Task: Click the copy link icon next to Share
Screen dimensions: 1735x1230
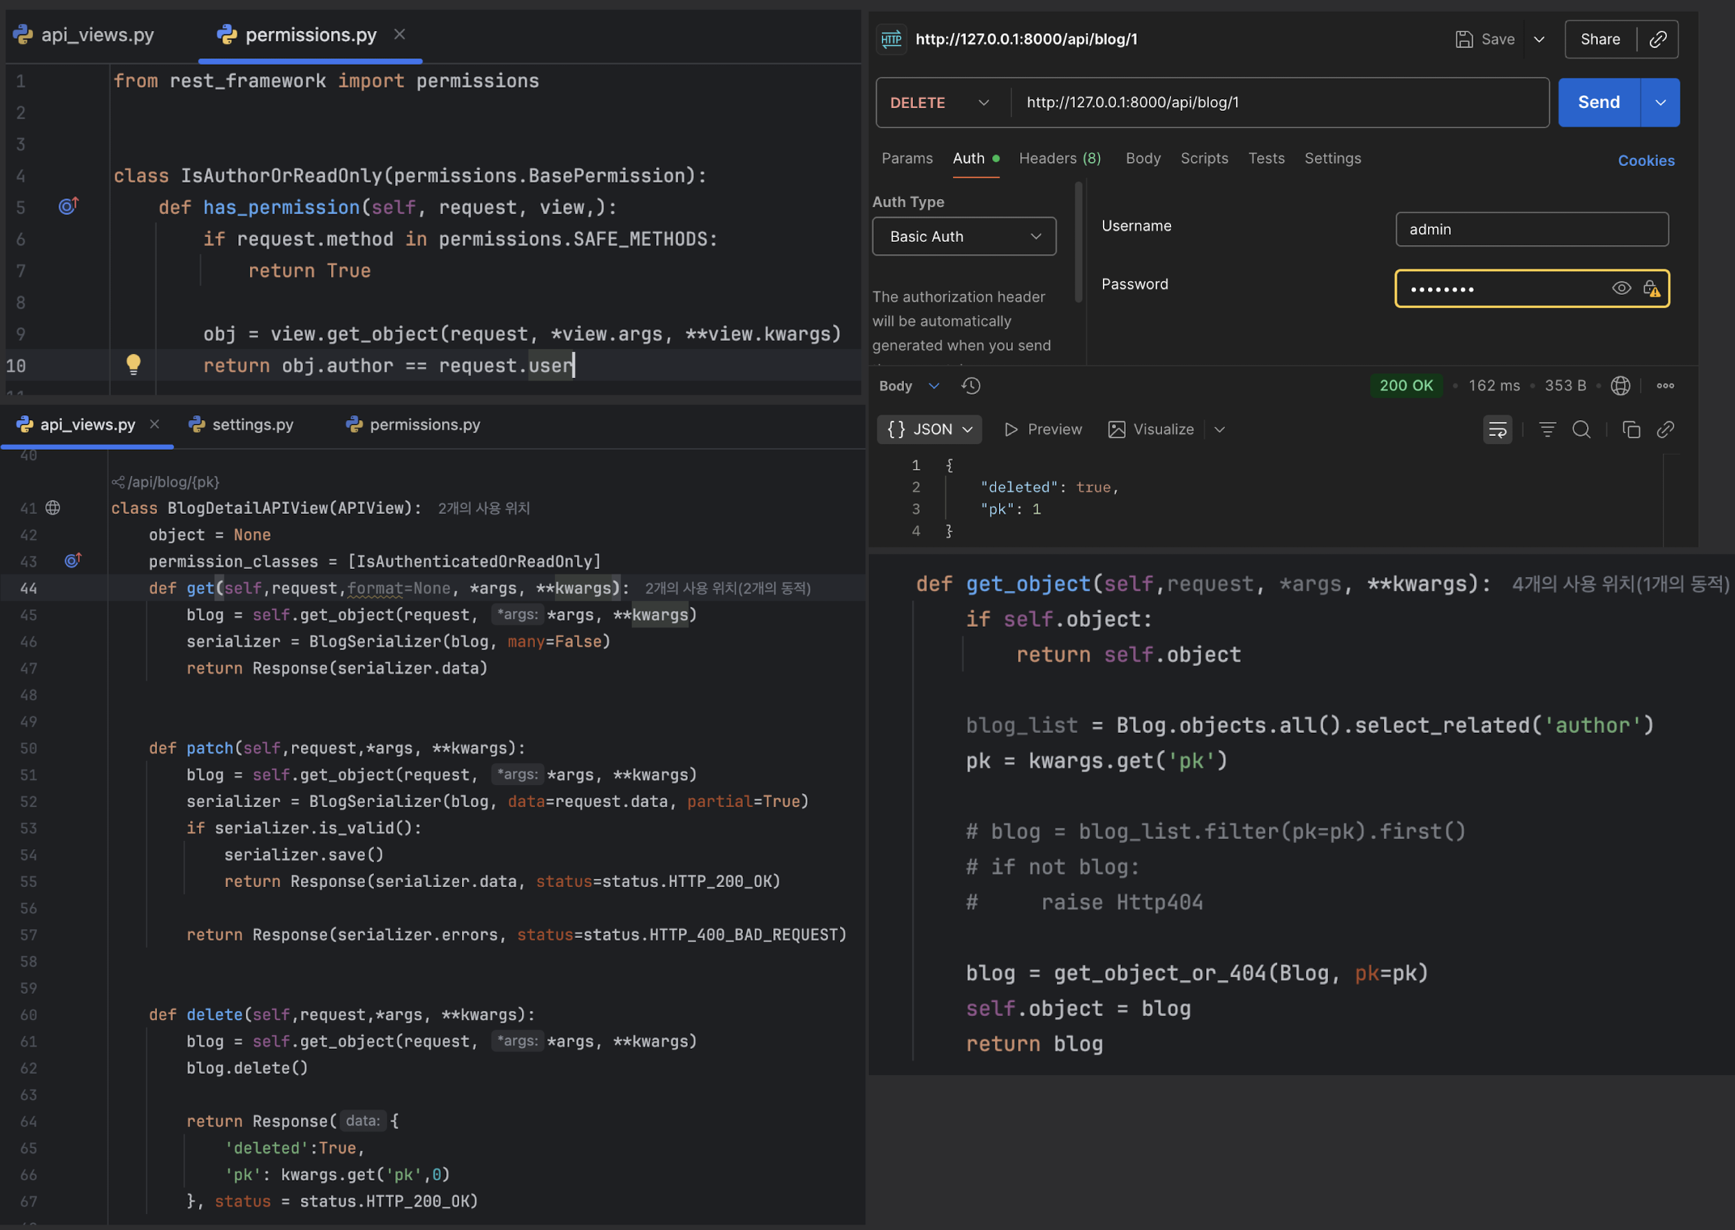Action: 1657,39
